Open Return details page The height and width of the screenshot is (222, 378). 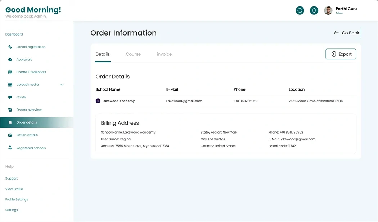pyautogui.click(x=27, y=135)
